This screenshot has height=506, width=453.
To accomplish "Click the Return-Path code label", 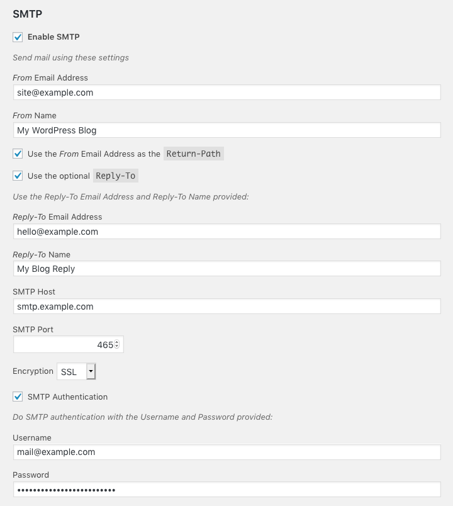I will (x=193, y=153).
